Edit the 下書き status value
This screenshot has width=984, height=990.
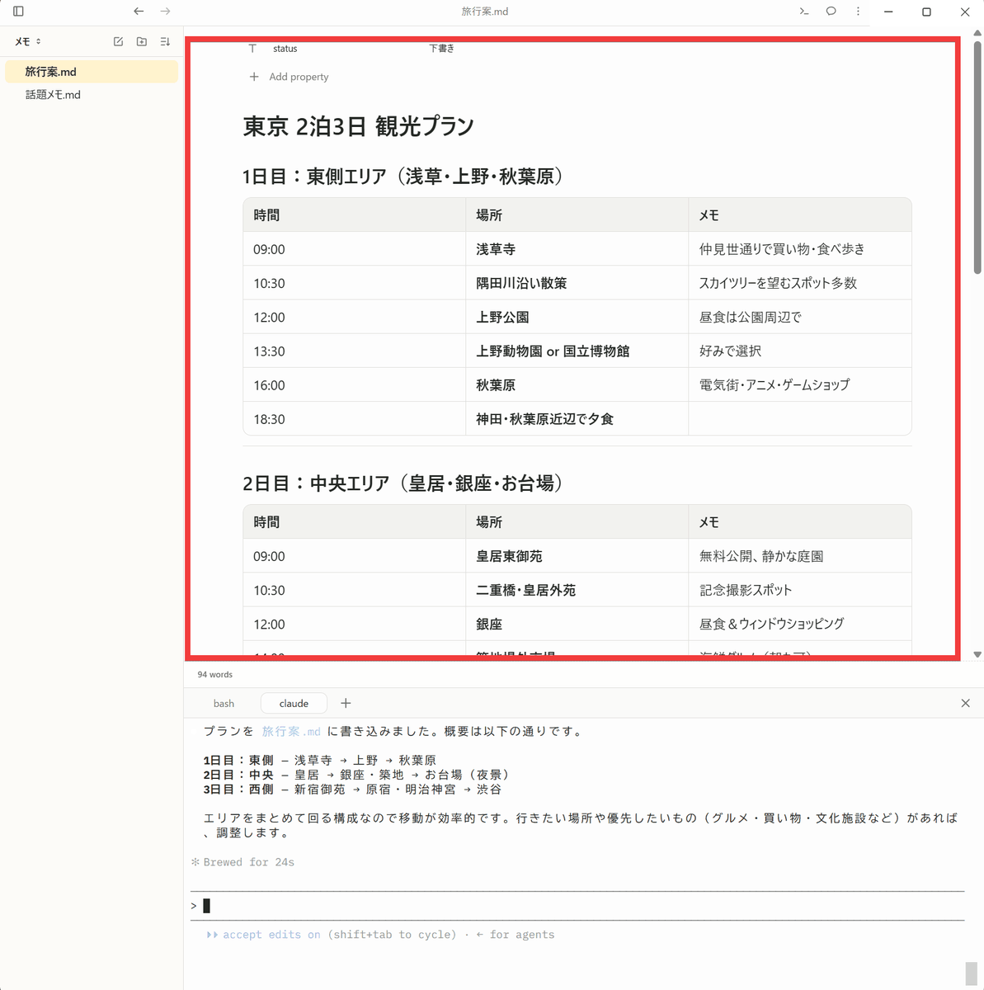coord(442,49)
